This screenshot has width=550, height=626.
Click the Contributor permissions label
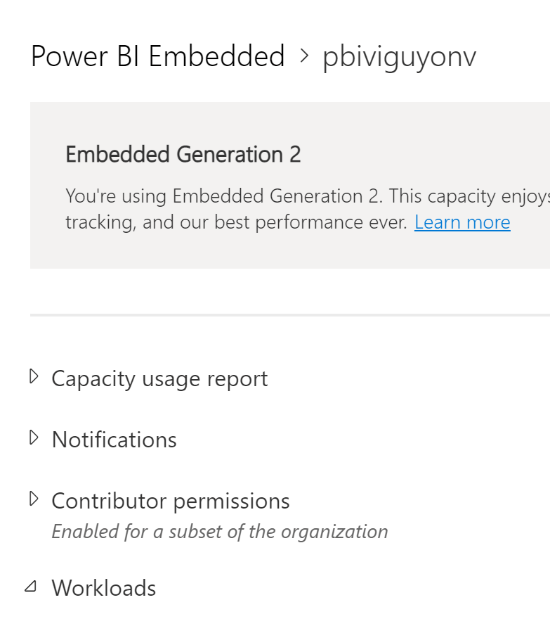[171, 501]
